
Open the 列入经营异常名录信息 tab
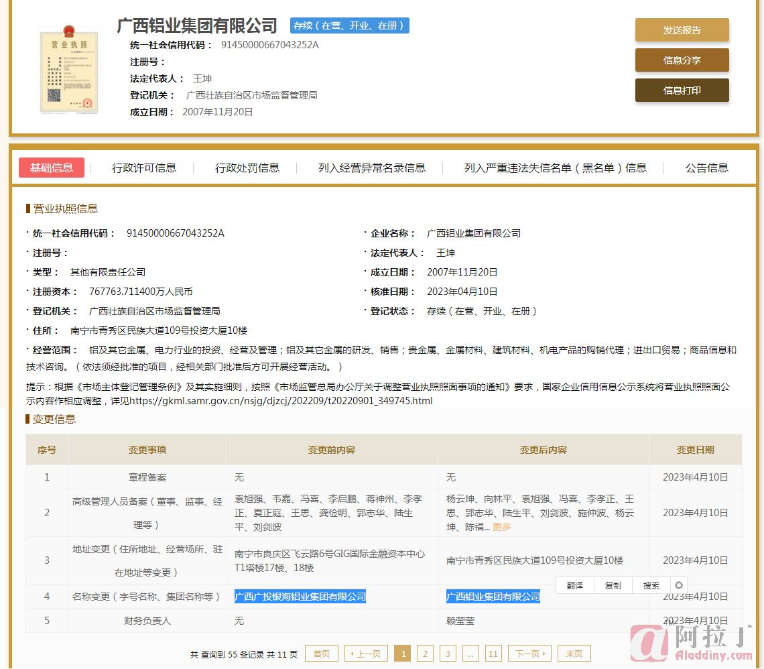point(372,168)
